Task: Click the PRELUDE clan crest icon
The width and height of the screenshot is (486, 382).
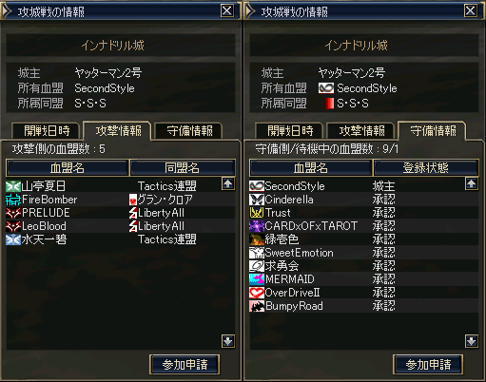Action: coord(13,213)
